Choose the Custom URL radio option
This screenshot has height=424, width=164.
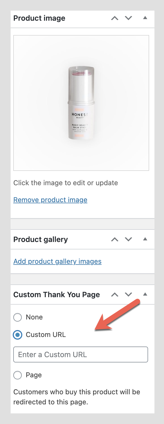coord(18,335)
